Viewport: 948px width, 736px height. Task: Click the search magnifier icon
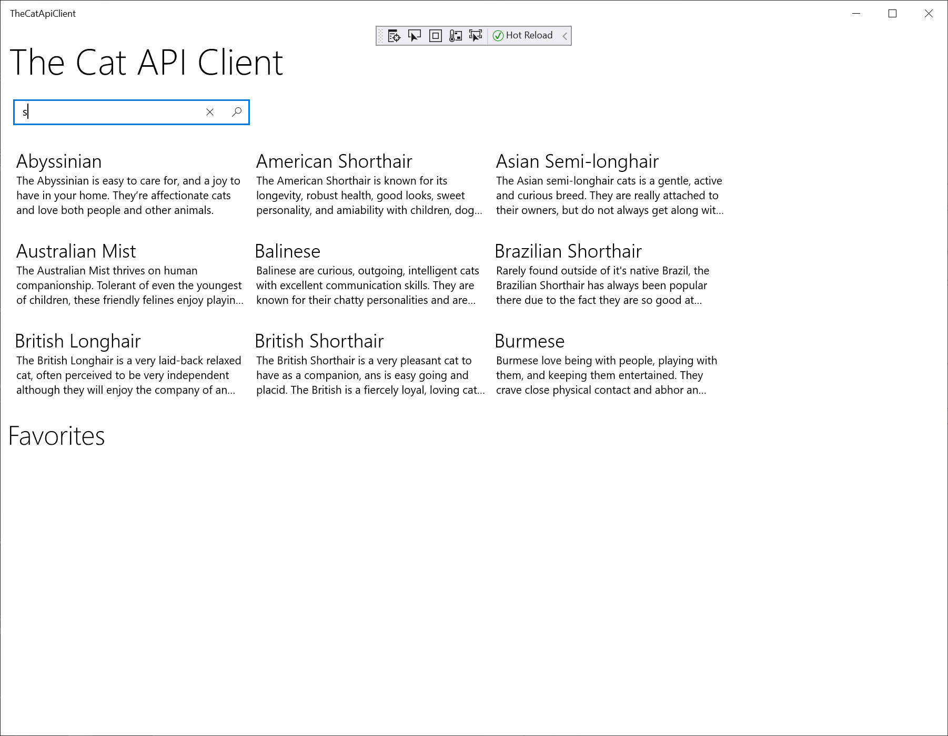236,112
